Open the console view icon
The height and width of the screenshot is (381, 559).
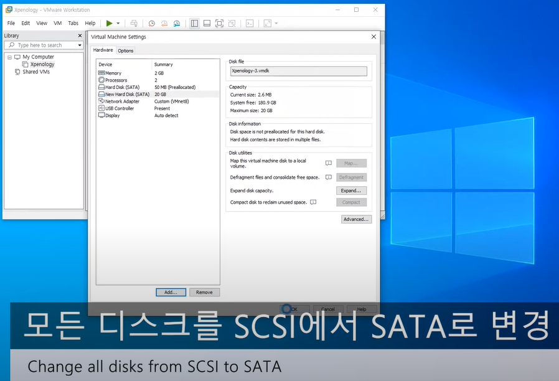(x=250, y=23)
